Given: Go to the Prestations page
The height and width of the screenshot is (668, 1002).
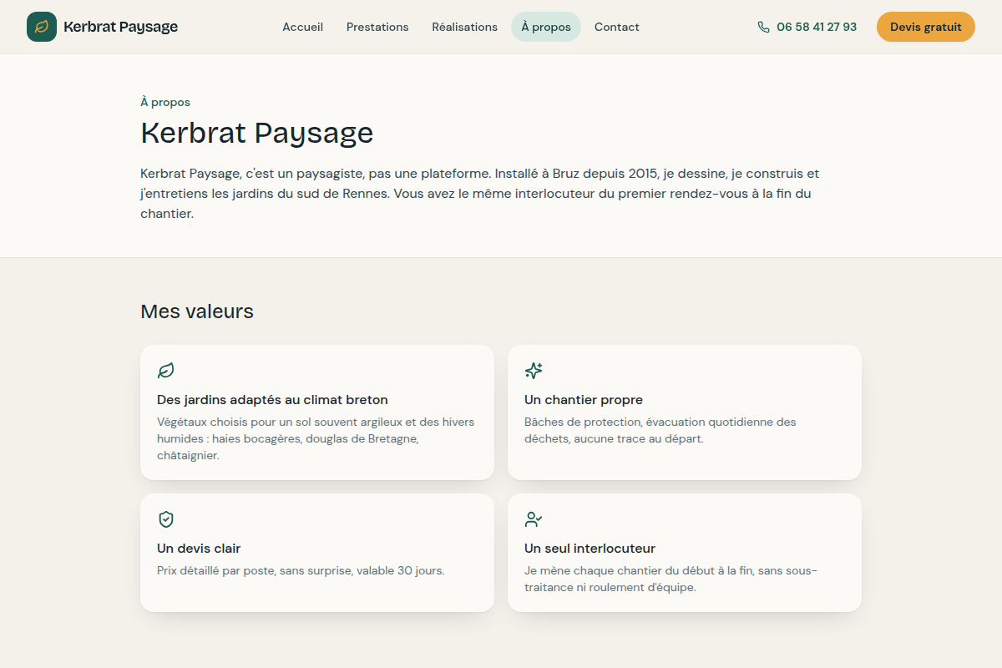Looking at the screenshot, I should (x=377, y=27).
